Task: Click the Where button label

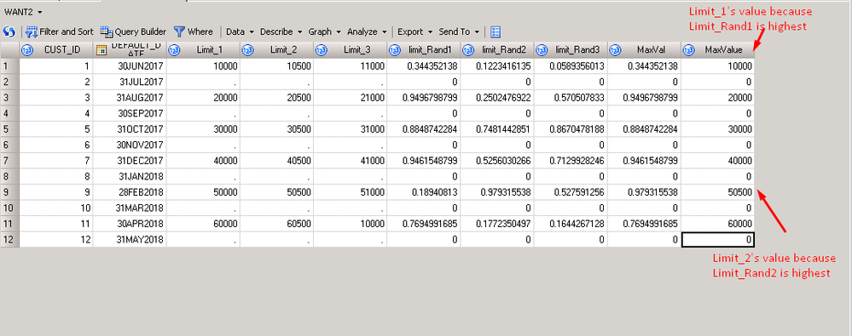Action: tap(200, 32)
